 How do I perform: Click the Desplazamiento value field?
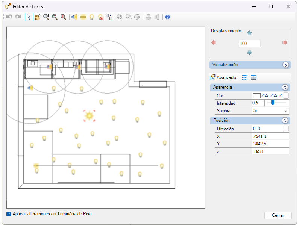pyautogui.click(x=249, y=44)
